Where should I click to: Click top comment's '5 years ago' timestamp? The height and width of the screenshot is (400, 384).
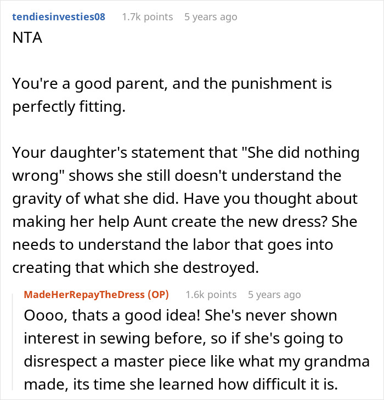pos(211,17)
